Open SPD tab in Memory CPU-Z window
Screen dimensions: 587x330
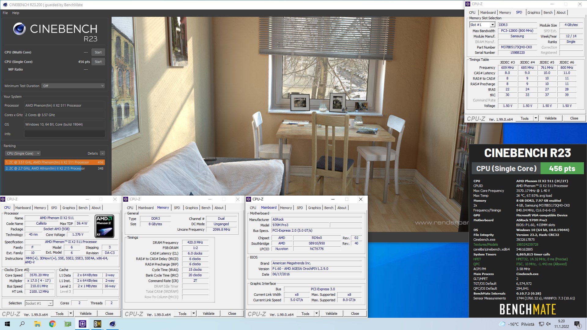coord(177,208)
